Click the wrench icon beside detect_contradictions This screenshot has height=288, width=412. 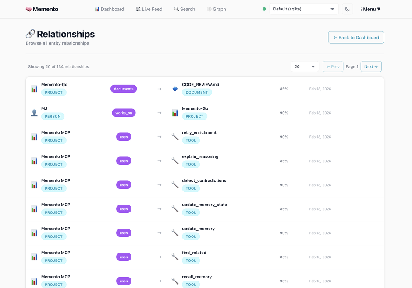(x=175, y=185)
